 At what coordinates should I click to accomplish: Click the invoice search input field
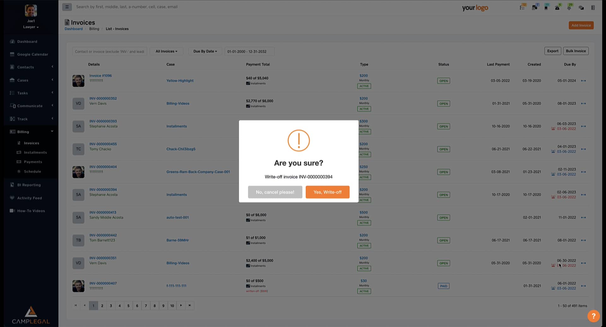click(x=109, y=51)
